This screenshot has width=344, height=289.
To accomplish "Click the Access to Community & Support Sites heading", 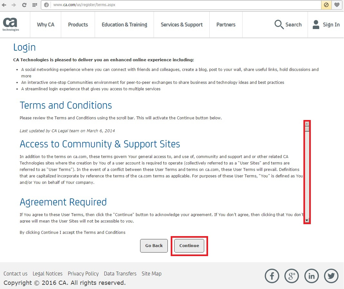I will (x=100, y=144).
